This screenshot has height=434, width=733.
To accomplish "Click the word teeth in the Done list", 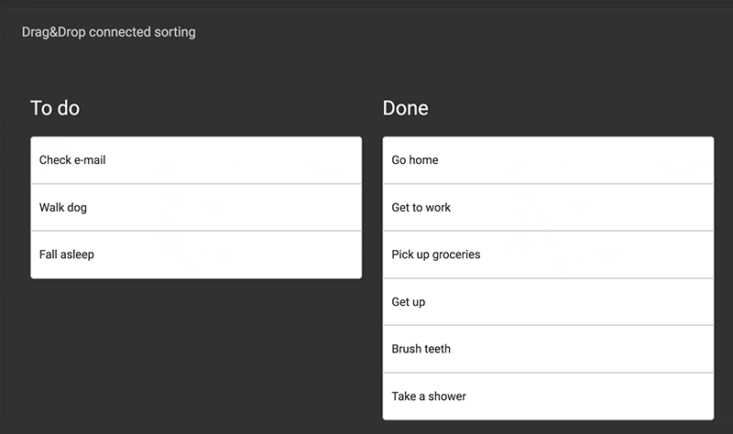I will pyautogui.click(x=437, y=349).
